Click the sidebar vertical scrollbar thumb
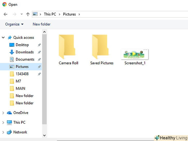188x141 pixels. tap(44, 79)
